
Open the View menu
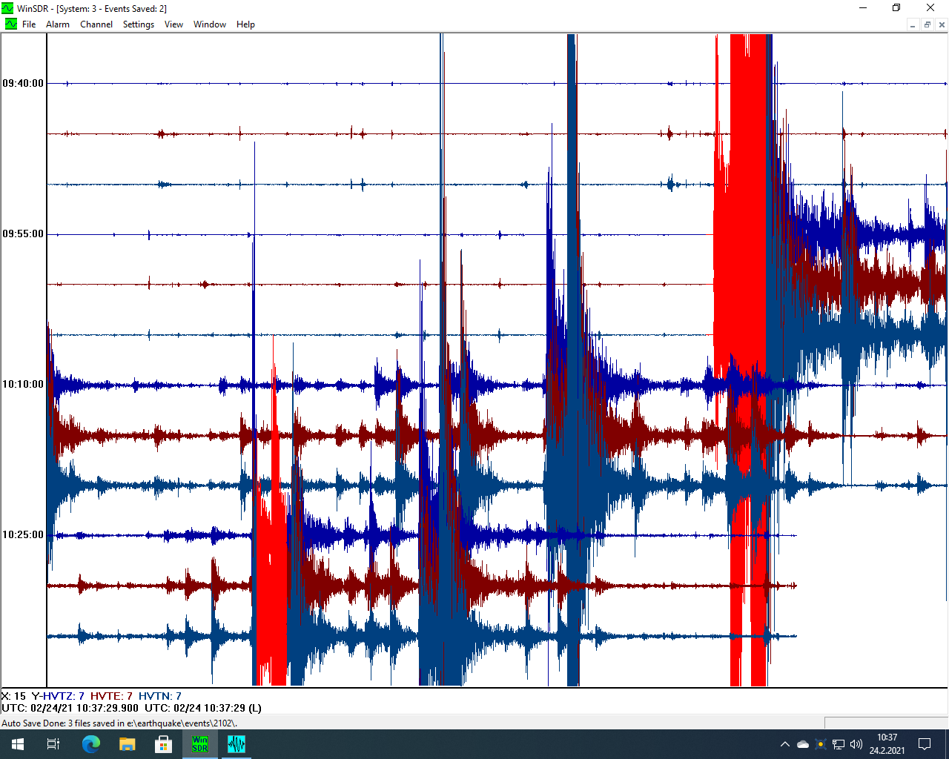[x=173, y=24]
